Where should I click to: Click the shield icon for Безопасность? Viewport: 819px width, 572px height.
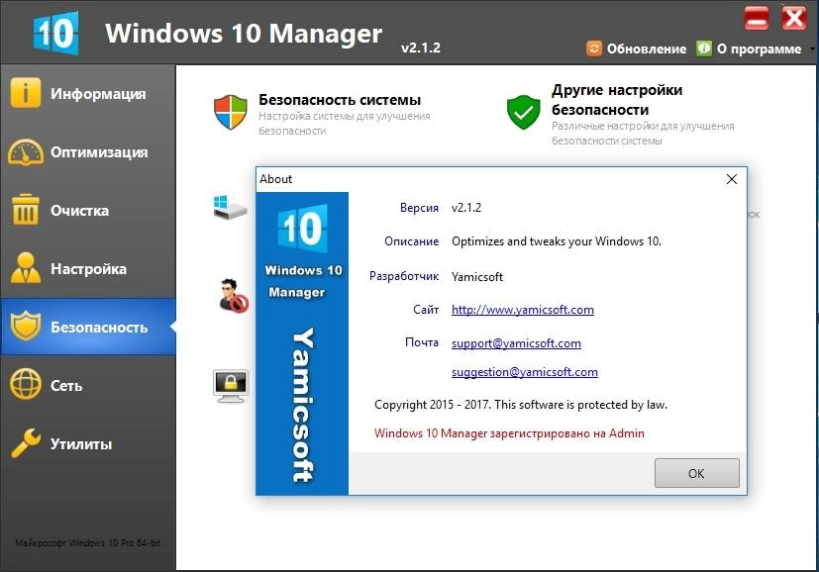pos(25,327)
